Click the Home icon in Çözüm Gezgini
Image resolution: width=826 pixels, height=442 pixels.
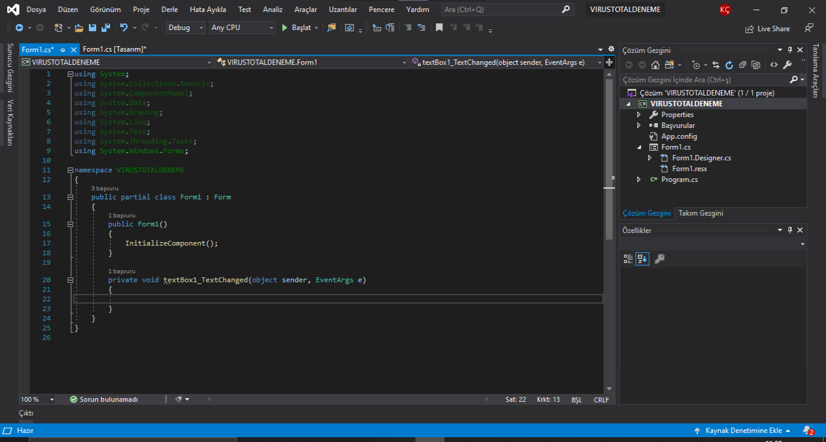coord(655,65)
